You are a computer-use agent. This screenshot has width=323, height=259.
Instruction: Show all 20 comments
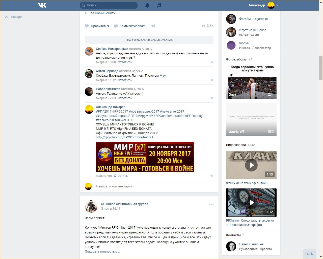149,40
